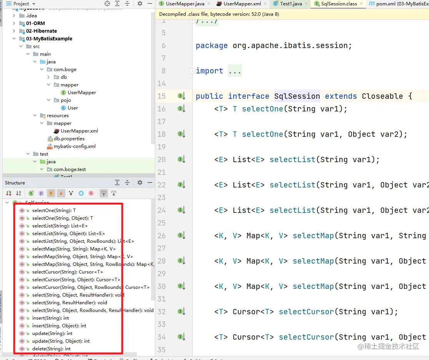Click implementations gutter icon on line 32
The height and width of the screenshot is (360, 429).
[181, 311]
